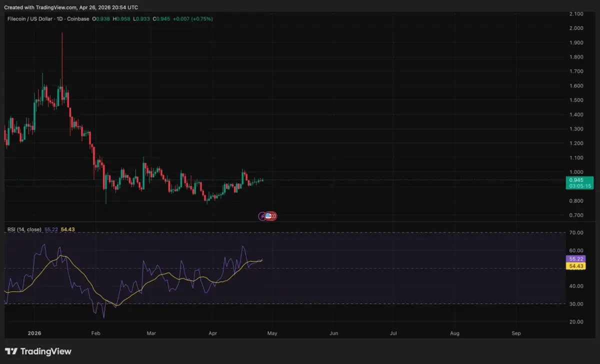The height and width of the screenshot is (364, 600).
Task: Click the 2026 year label on time axis
Action: tap(34, 332)
